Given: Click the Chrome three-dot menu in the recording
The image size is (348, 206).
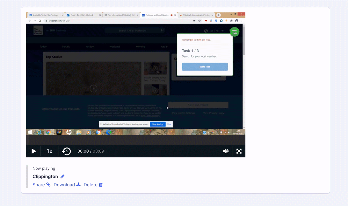Looking at the screenshot, I should [242, 21].
